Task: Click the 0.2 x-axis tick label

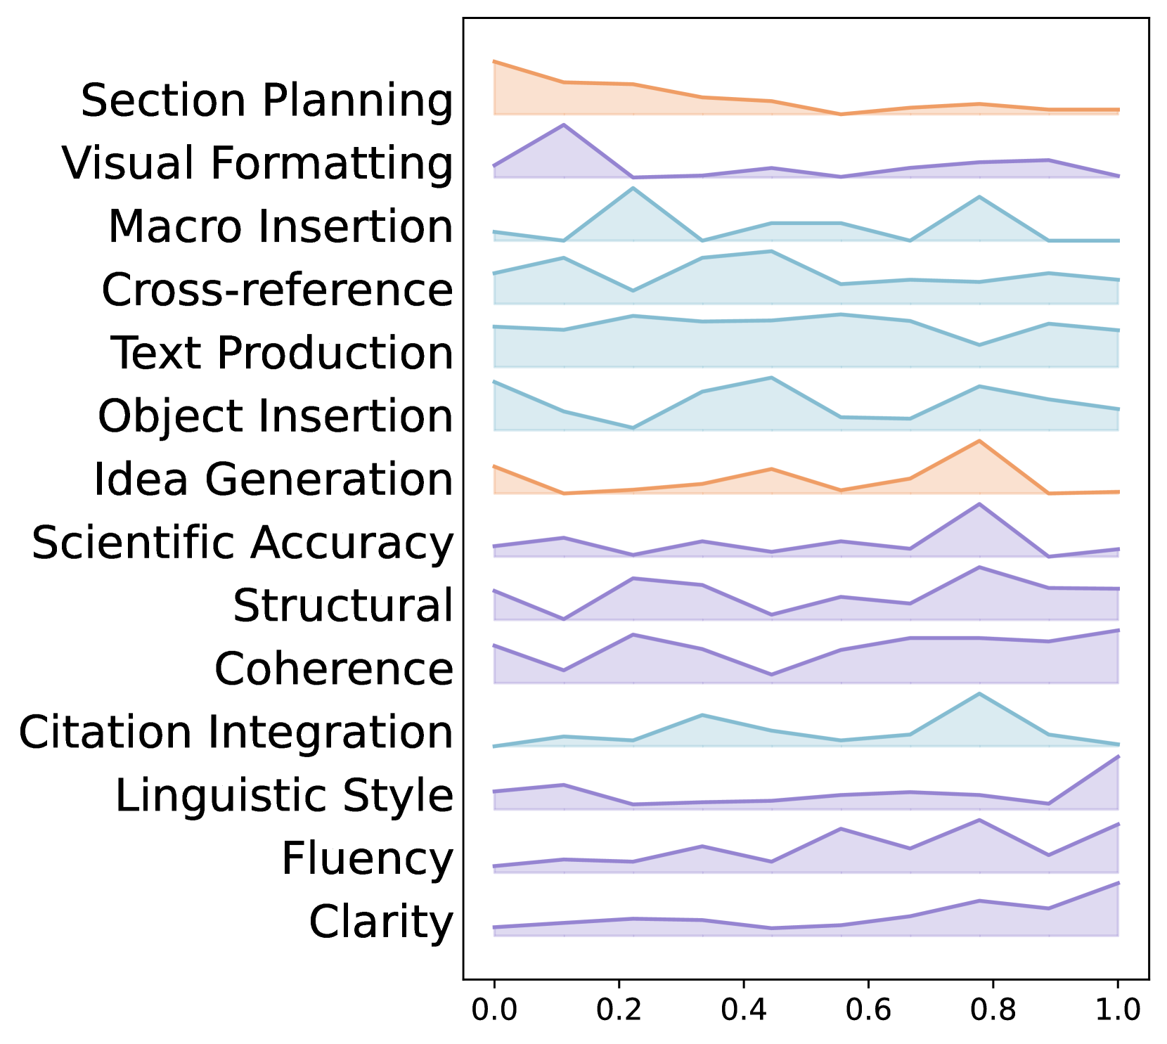Action: [619, 1010]
